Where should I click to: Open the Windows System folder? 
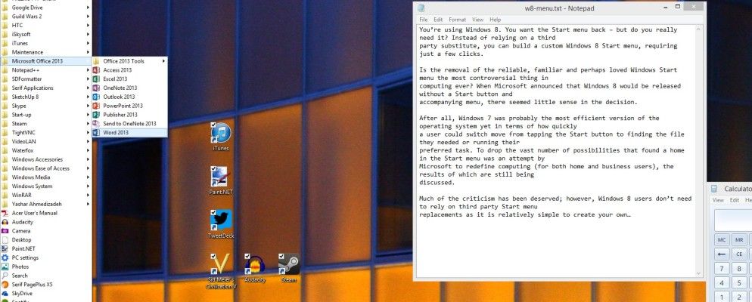(x=45, y=186)
